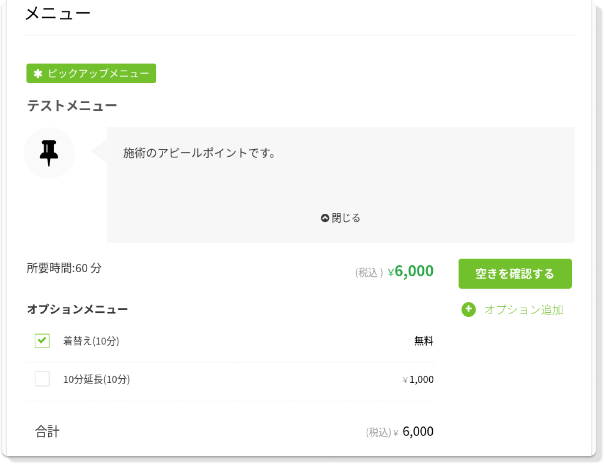The width and height of the screenshot is (604, 464).
Task: Enable the 10分延長(10分) option
Action: [x=41, y=379]
